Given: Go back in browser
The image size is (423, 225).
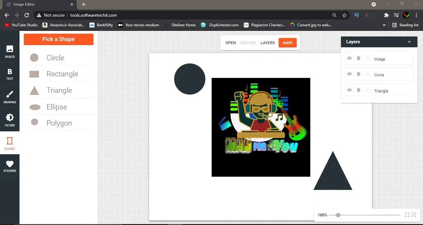Looking at the screenshot, I should click(x=7, y=15).
